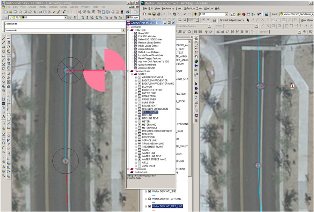Expand the FIRE HYDRANT tree node
314x212 pixels.
(x=136, y=112)
